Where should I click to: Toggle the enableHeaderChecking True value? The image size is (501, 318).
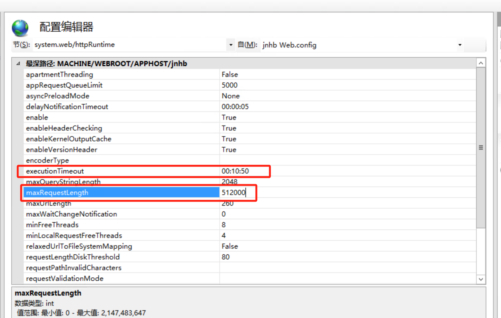[229, 128]
